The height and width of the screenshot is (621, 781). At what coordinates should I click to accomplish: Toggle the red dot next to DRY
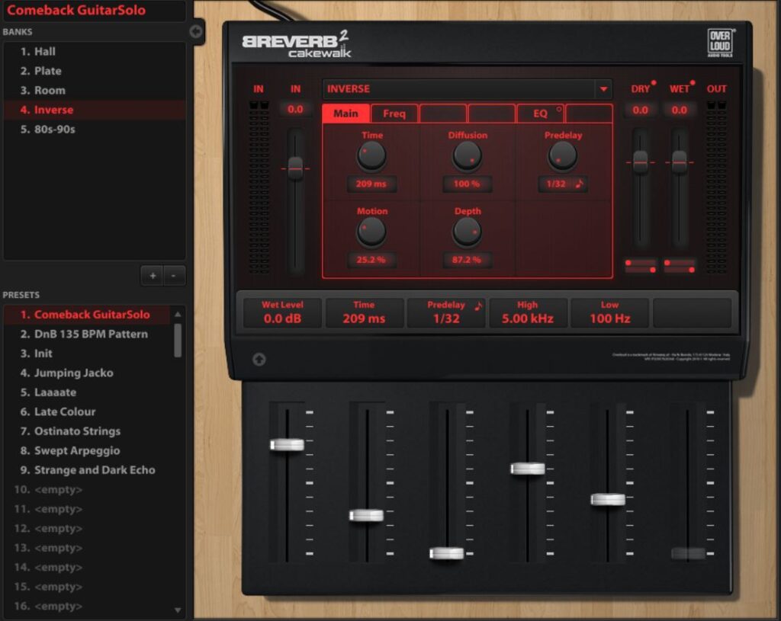pos(654,83)
